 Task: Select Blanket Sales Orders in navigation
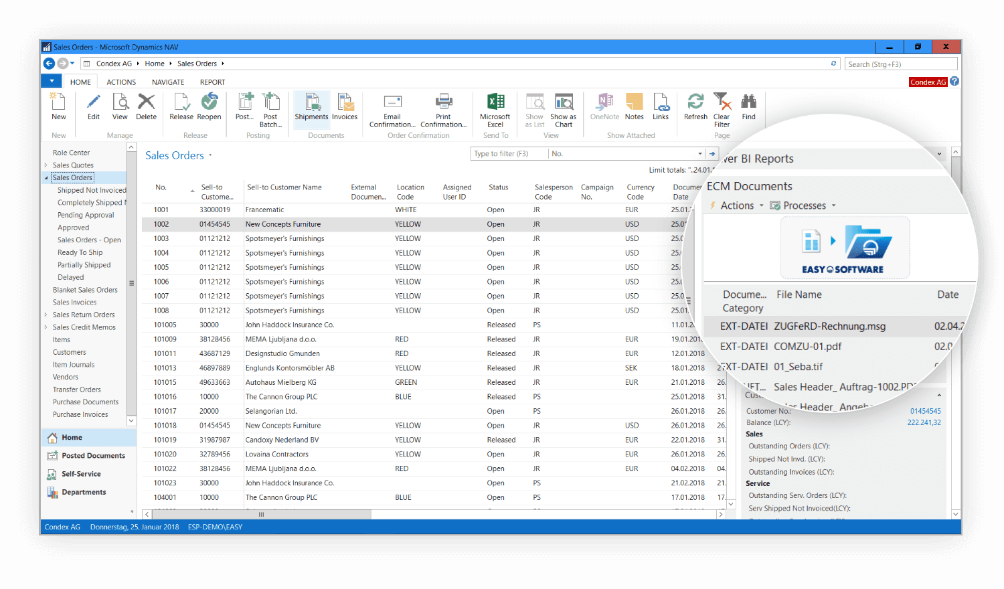click(85, 290)
